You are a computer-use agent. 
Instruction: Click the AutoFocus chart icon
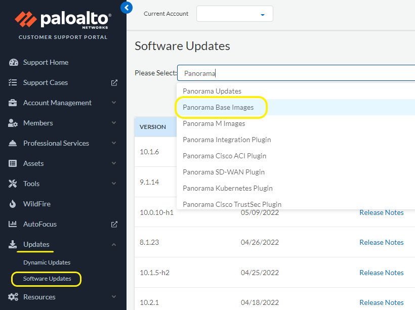pos(14,224)
